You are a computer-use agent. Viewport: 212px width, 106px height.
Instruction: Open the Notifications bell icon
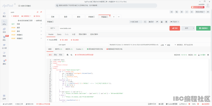coord(4,61)
